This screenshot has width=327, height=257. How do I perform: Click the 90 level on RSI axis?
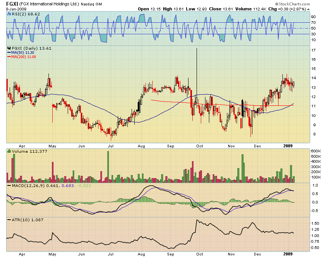tap(313, 17)
